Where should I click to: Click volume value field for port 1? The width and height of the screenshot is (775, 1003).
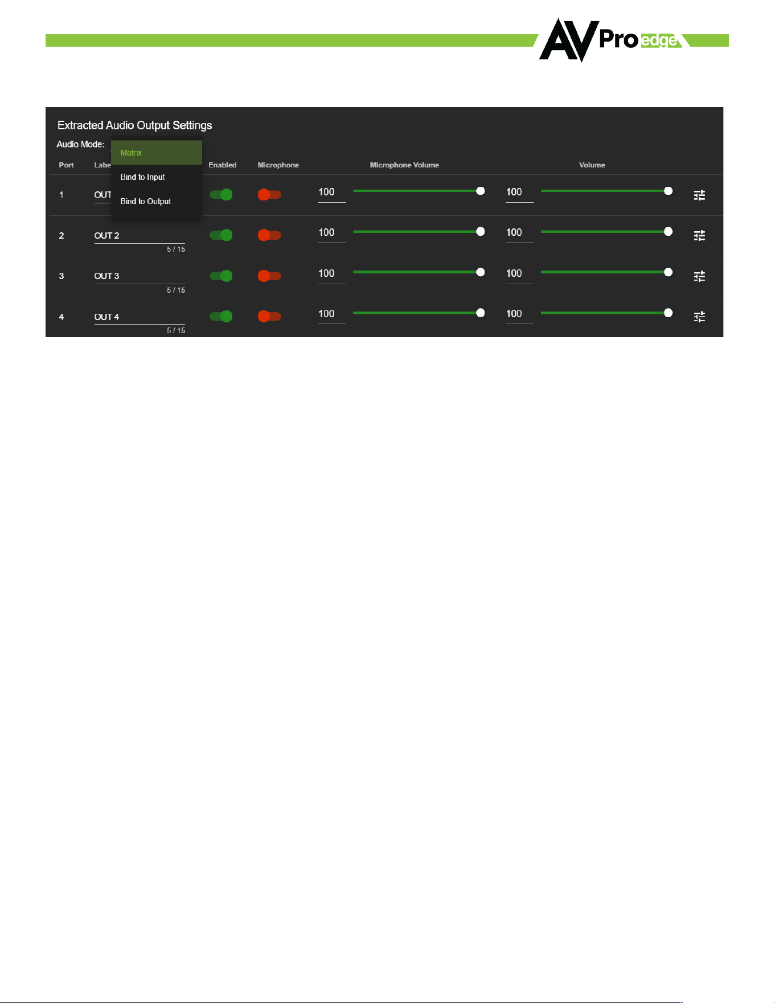[519, 193]
